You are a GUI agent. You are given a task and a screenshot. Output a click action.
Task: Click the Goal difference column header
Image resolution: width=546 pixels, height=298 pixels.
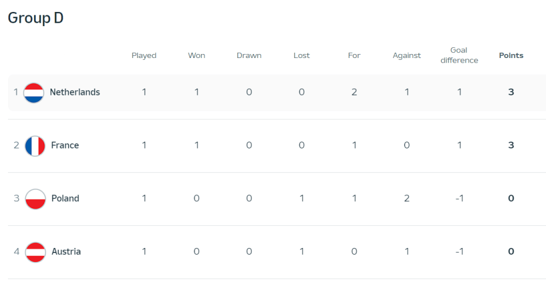point(459,55)
